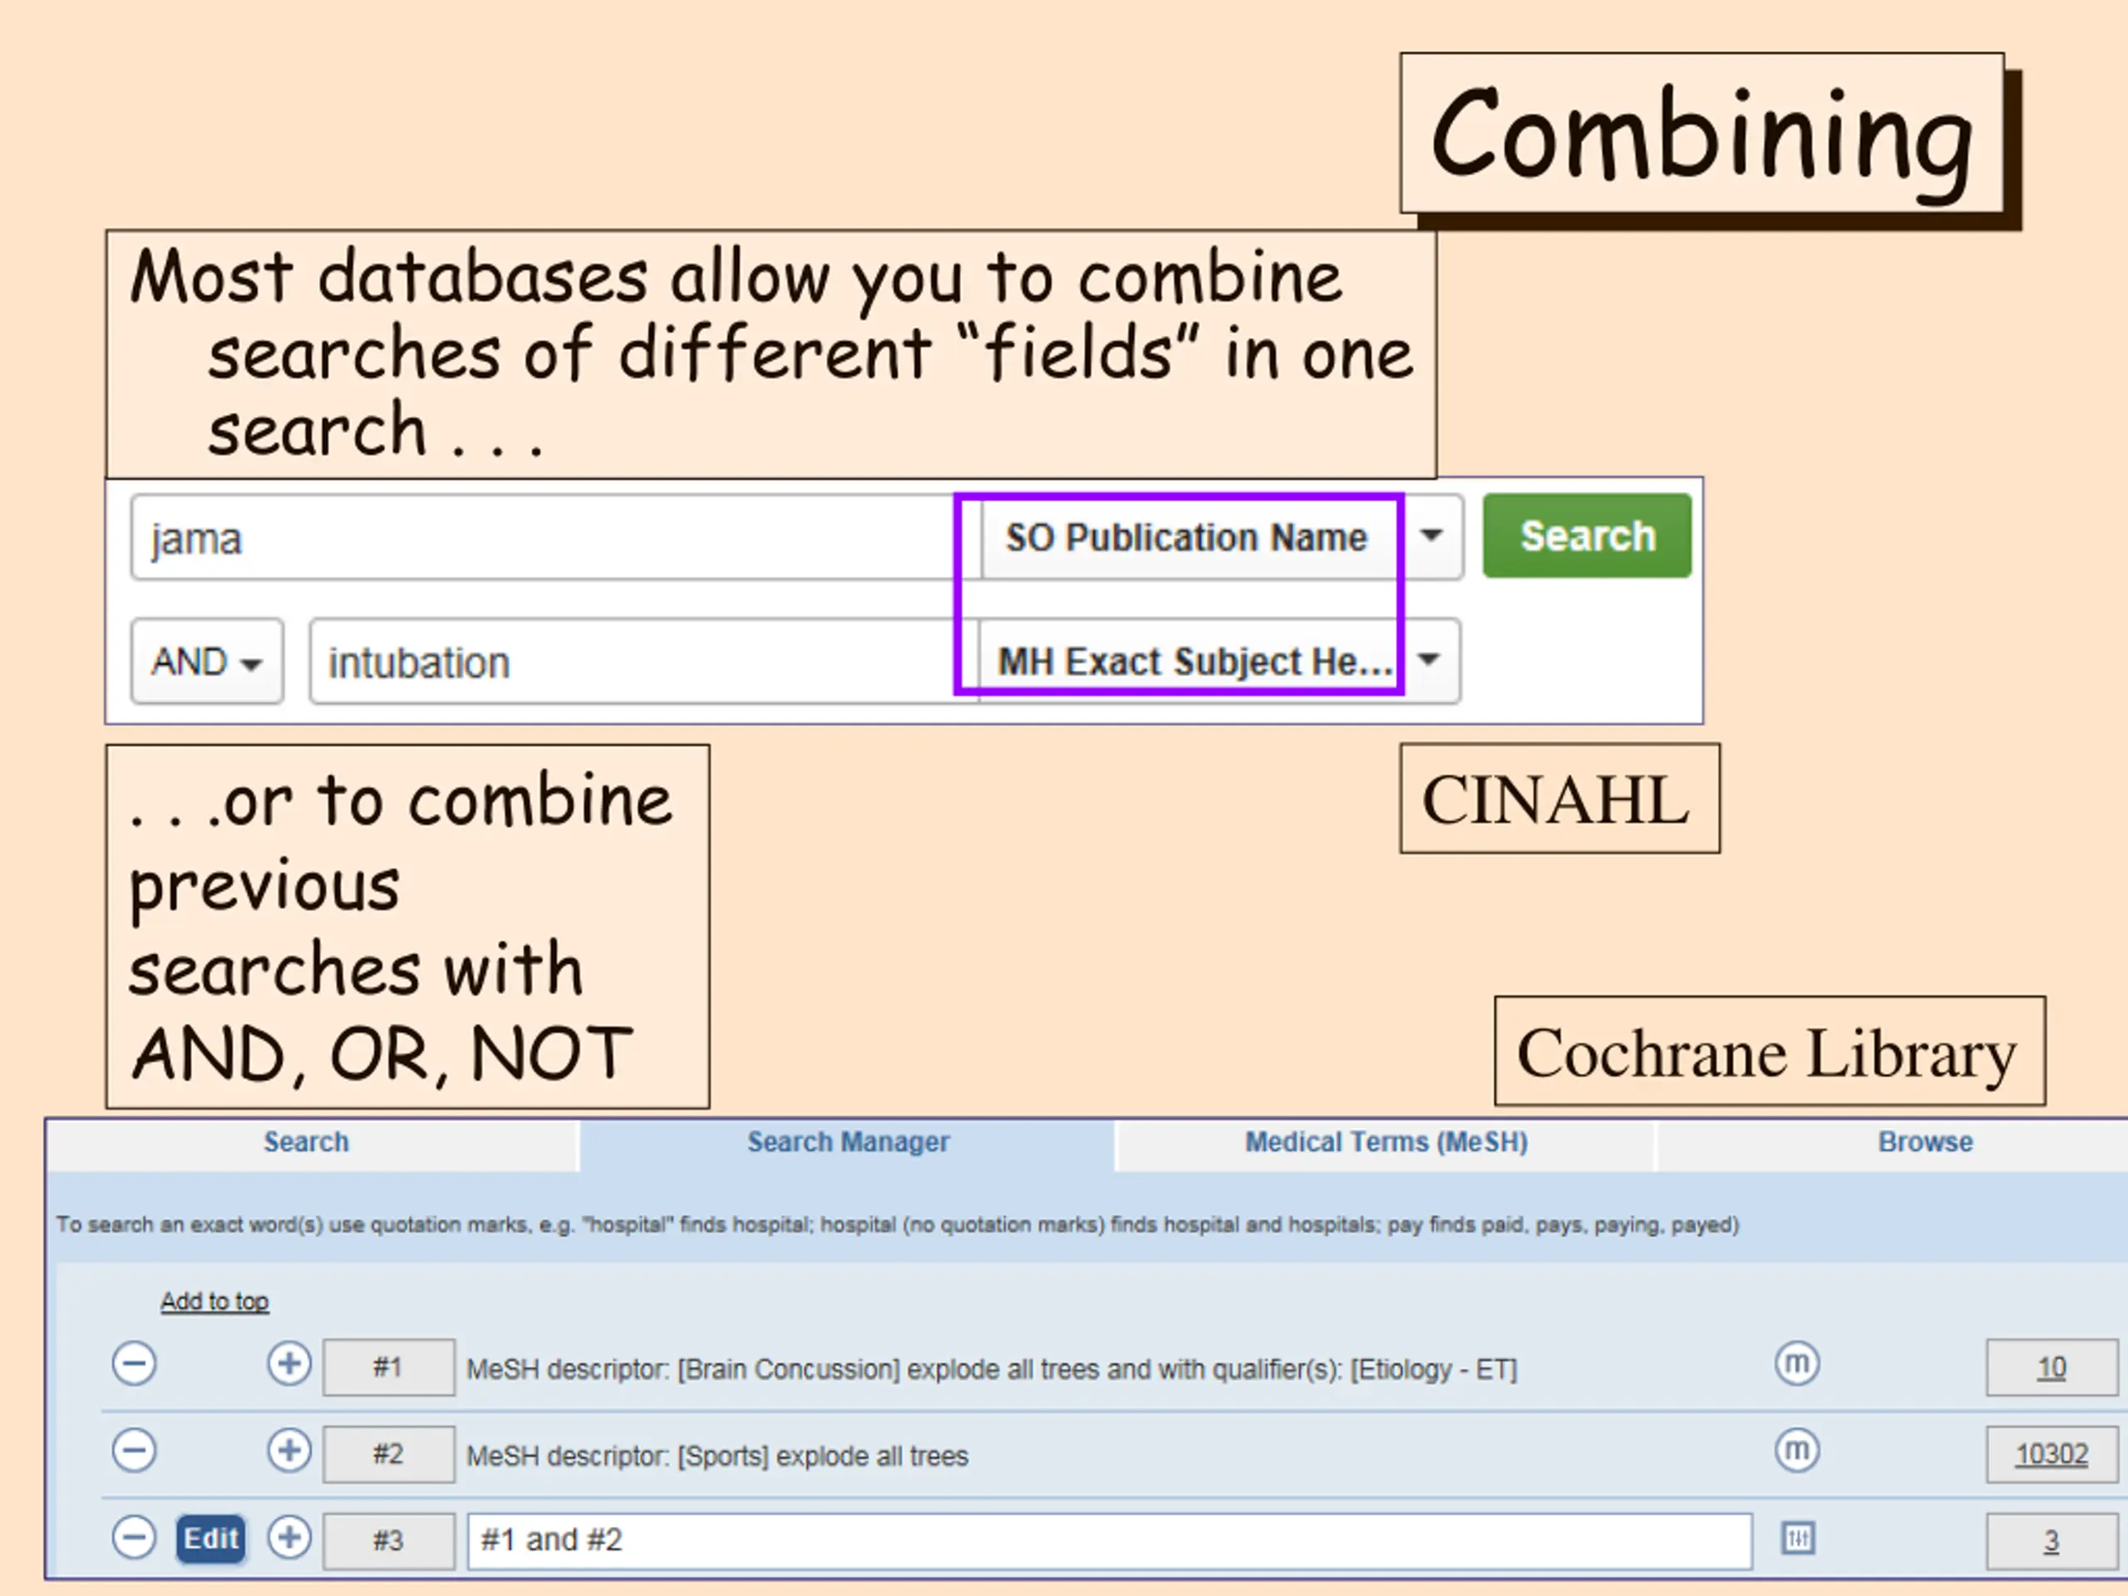Viewport: 2128px width, 1596px height.
Task: Click the plus icon on row #1
Action: pyautogui.click(x=288, y=1364)
